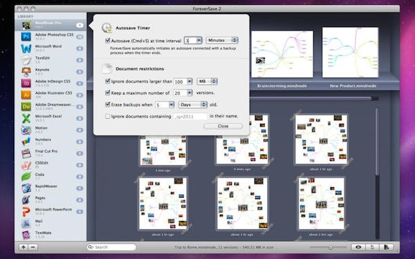Disable Autosave at time interval checkbox
Image resolution: width=415 pixels, height=259 pixels.
(x=107, y=41)
